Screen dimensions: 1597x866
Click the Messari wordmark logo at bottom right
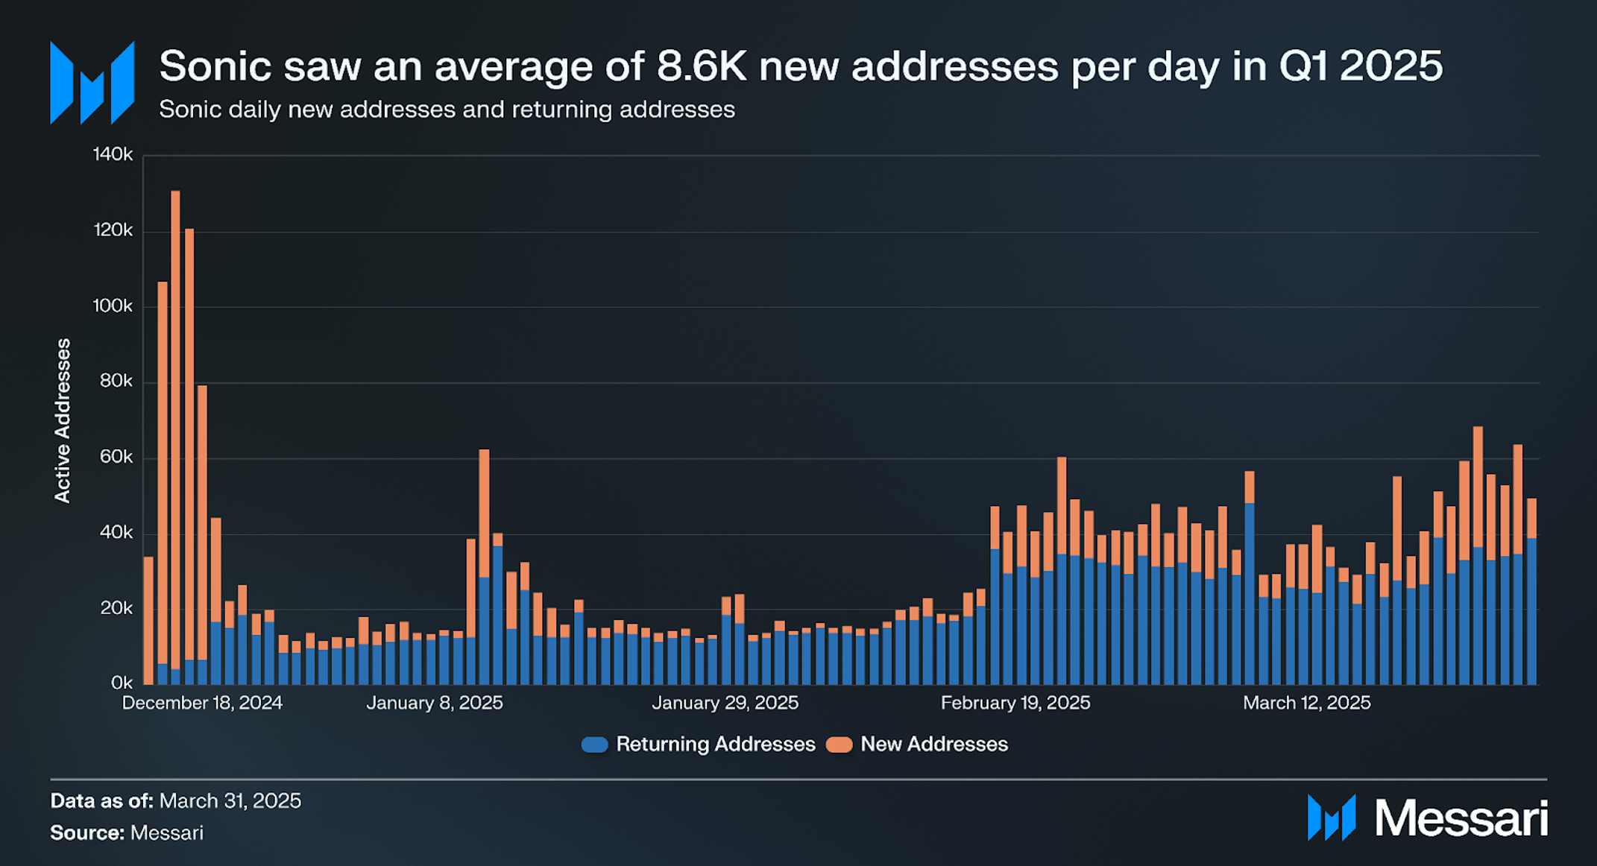(x=1427, y=818)
